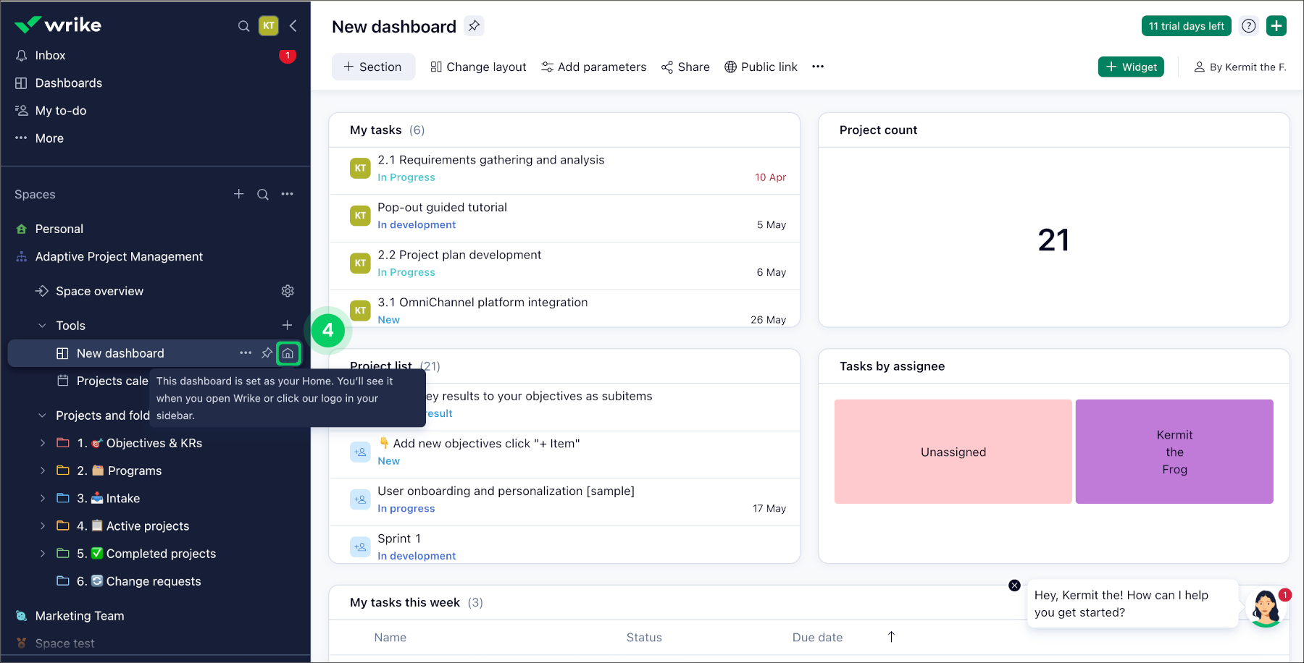Viewport: 1304px width, 663px height.
Task: Dismiss the chat assistant message
Action: coord(1013,586)
